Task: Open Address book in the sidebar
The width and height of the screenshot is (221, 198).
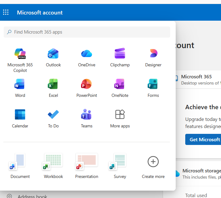Action: click(x=32, y=196)
